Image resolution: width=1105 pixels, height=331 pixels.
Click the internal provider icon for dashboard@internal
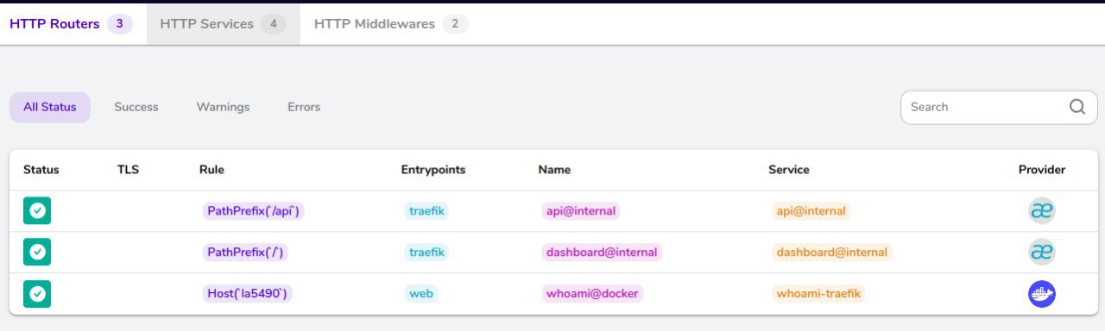point(1042,252)
